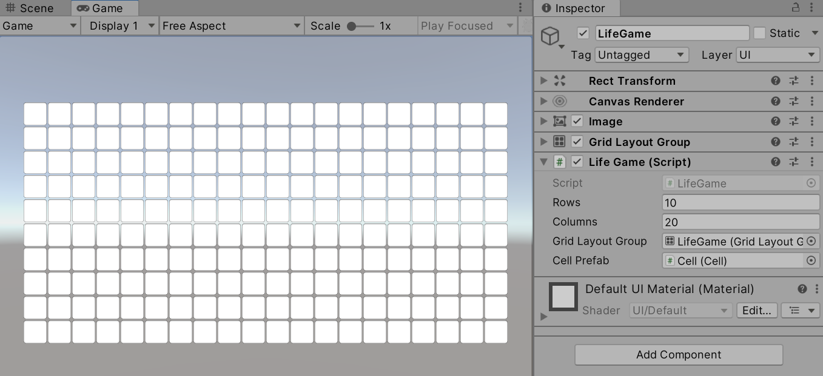Click the GameObject cube icon
Screen dimensions: 823x376
click(550, 36)
